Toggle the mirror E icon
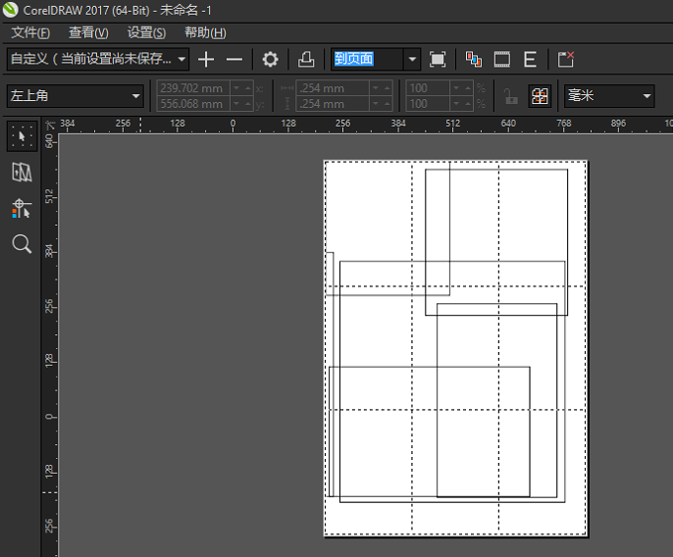The width and height of the screenshot is (673, 557). (530, 59)
